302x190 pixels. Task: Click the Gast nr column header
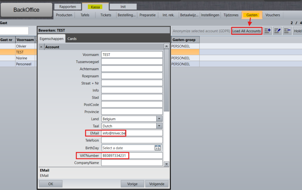point(7,40)
